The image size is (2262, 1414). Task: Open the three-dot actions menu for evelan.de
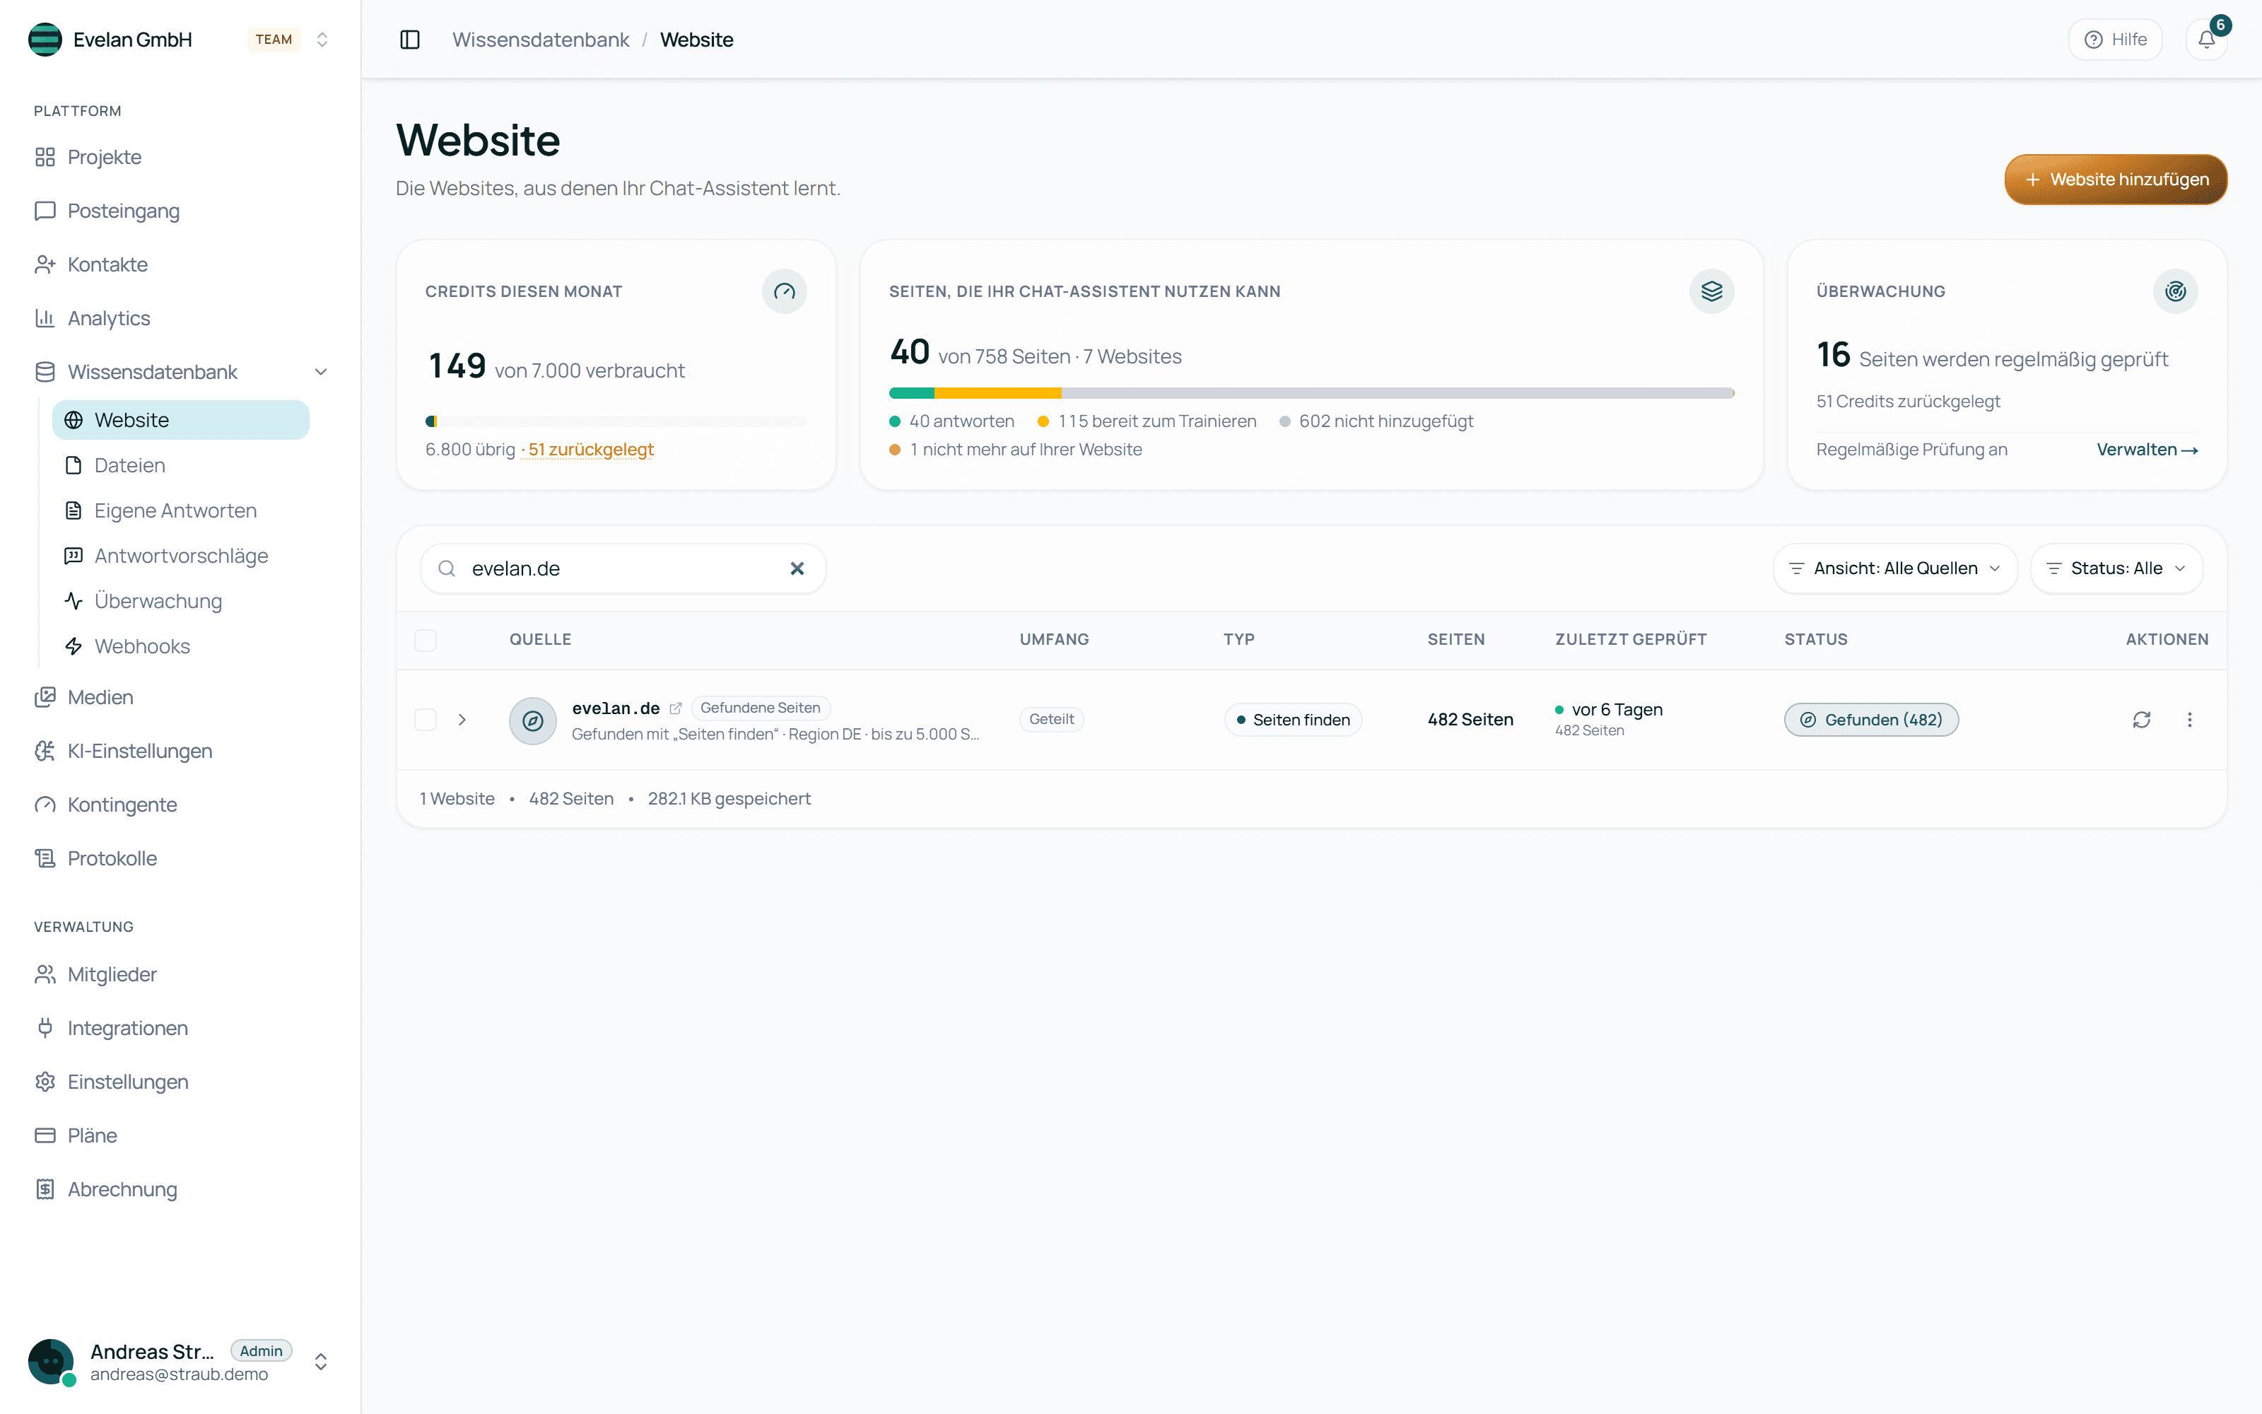pos(2189,719)
